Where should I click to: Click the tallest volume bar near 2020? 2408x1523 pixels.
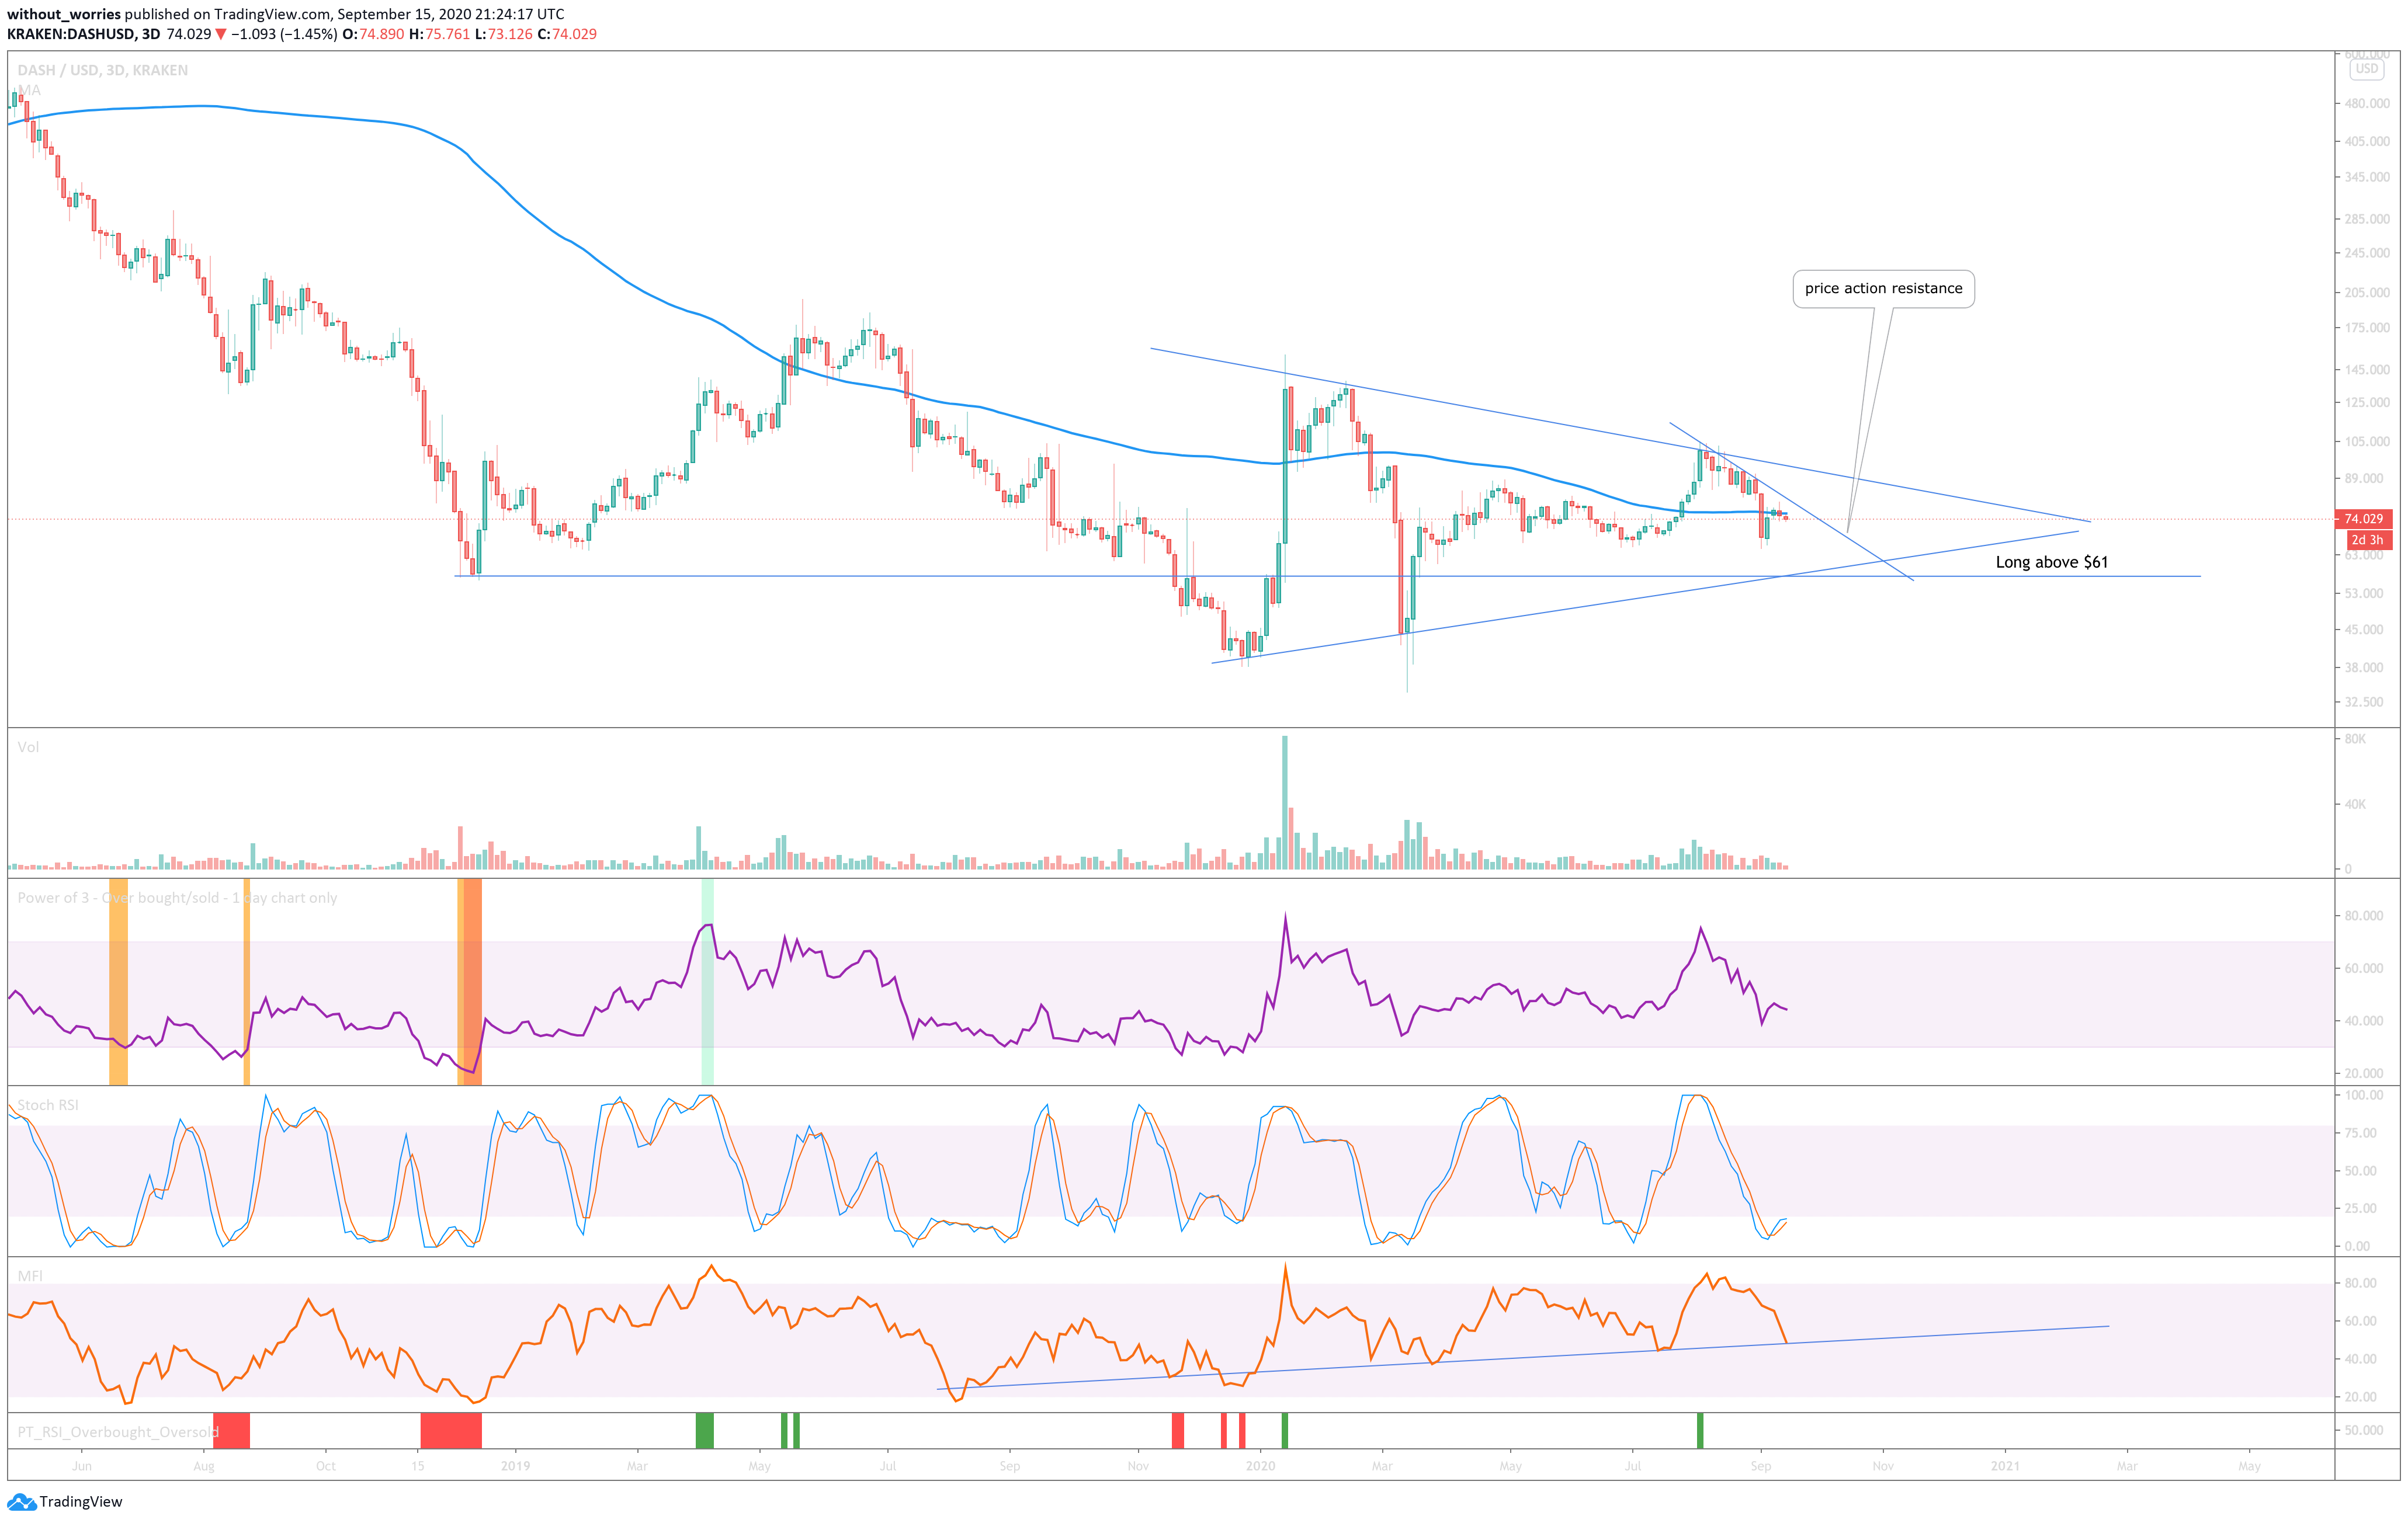[1285, 802]
